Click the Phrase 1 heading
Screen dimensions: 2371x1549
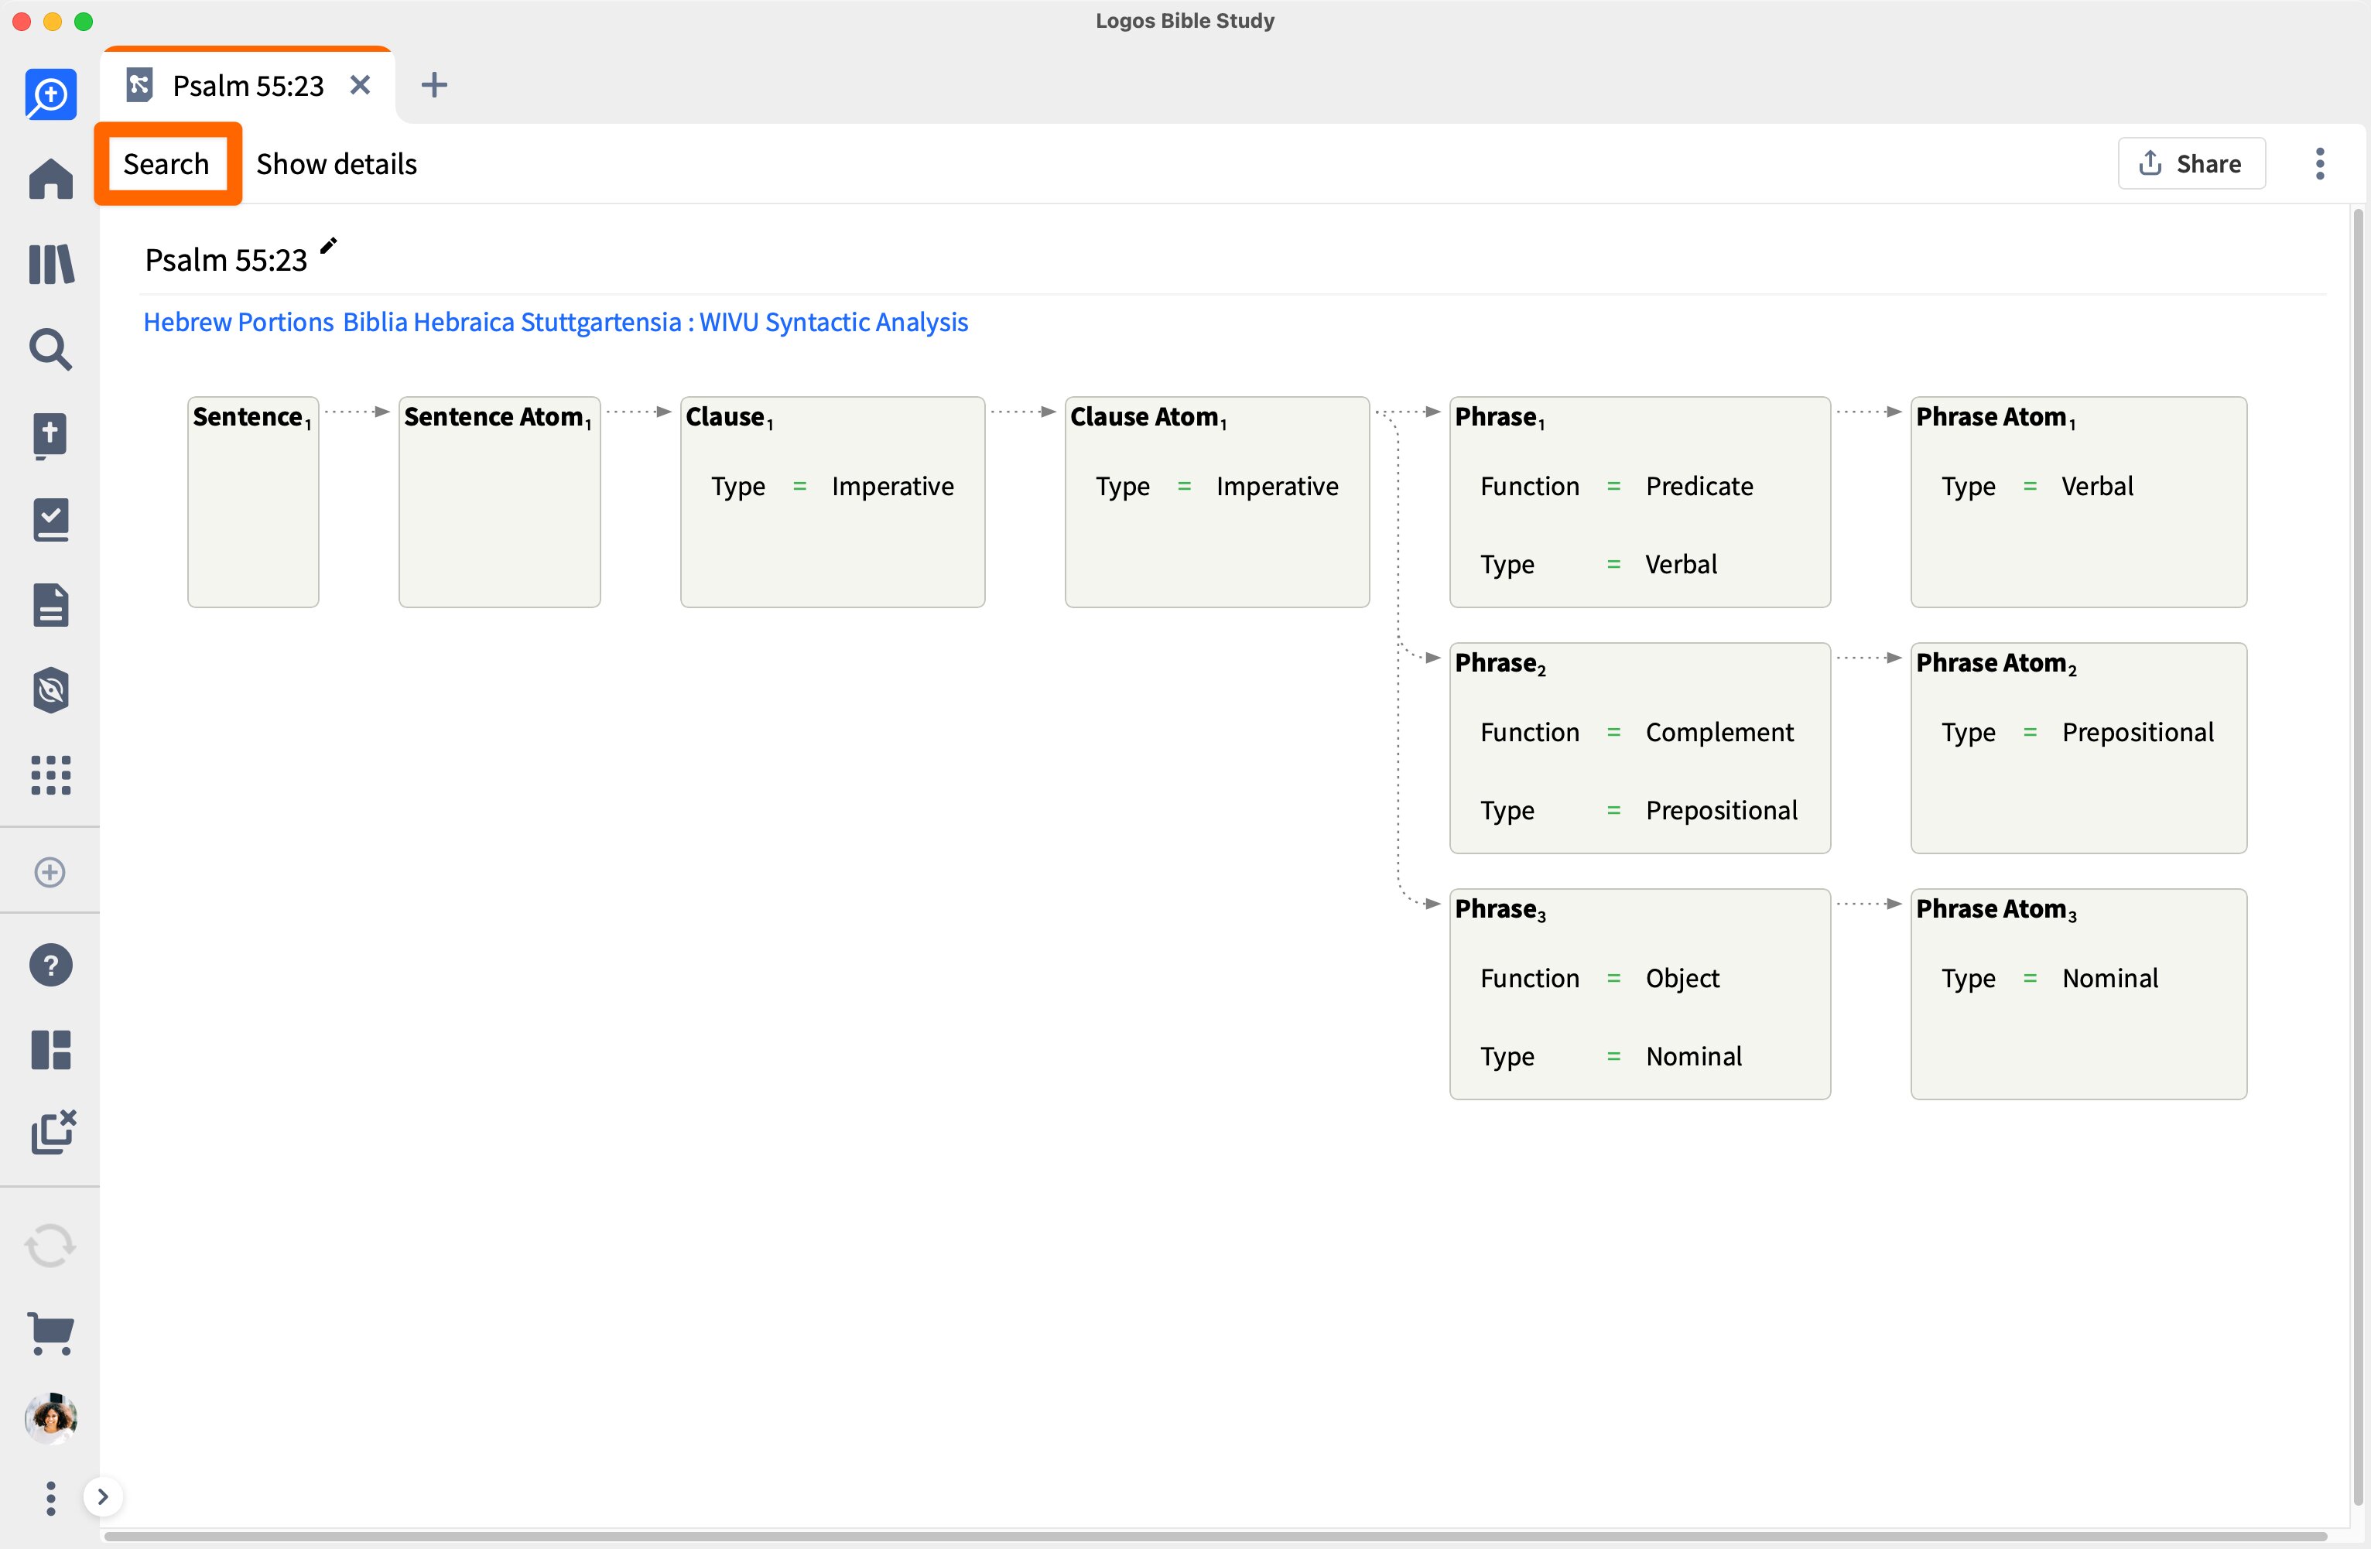pyautogui.click(x=1500, y=417)
